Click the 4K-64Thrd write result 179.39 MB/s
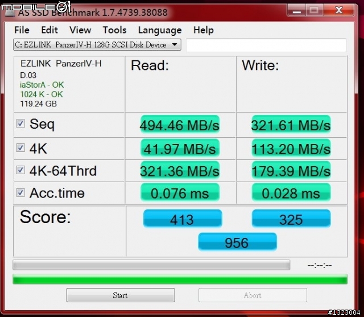 [x=291, y=171]
